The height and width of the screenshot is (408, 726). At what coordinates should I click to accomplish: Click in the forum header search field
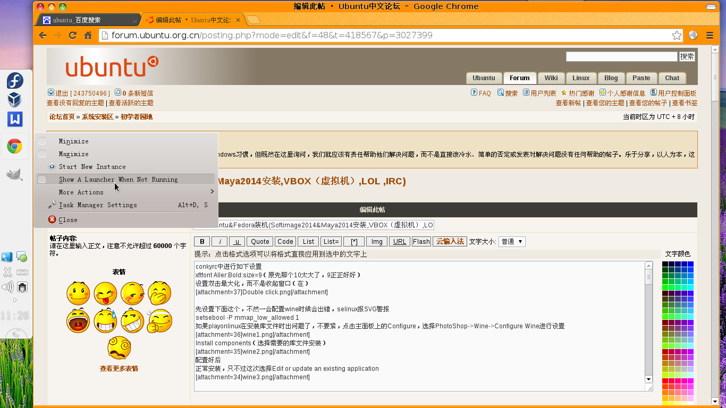tap(622, 56)
